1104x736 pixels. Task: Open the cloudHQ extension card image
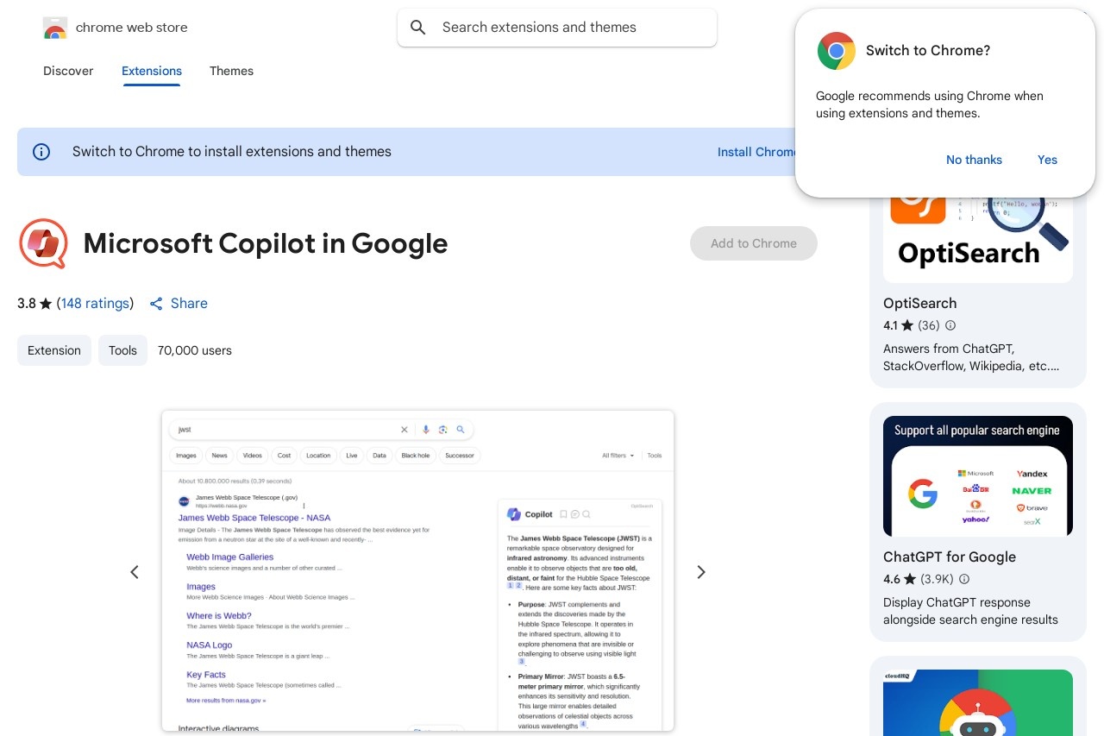978,702
